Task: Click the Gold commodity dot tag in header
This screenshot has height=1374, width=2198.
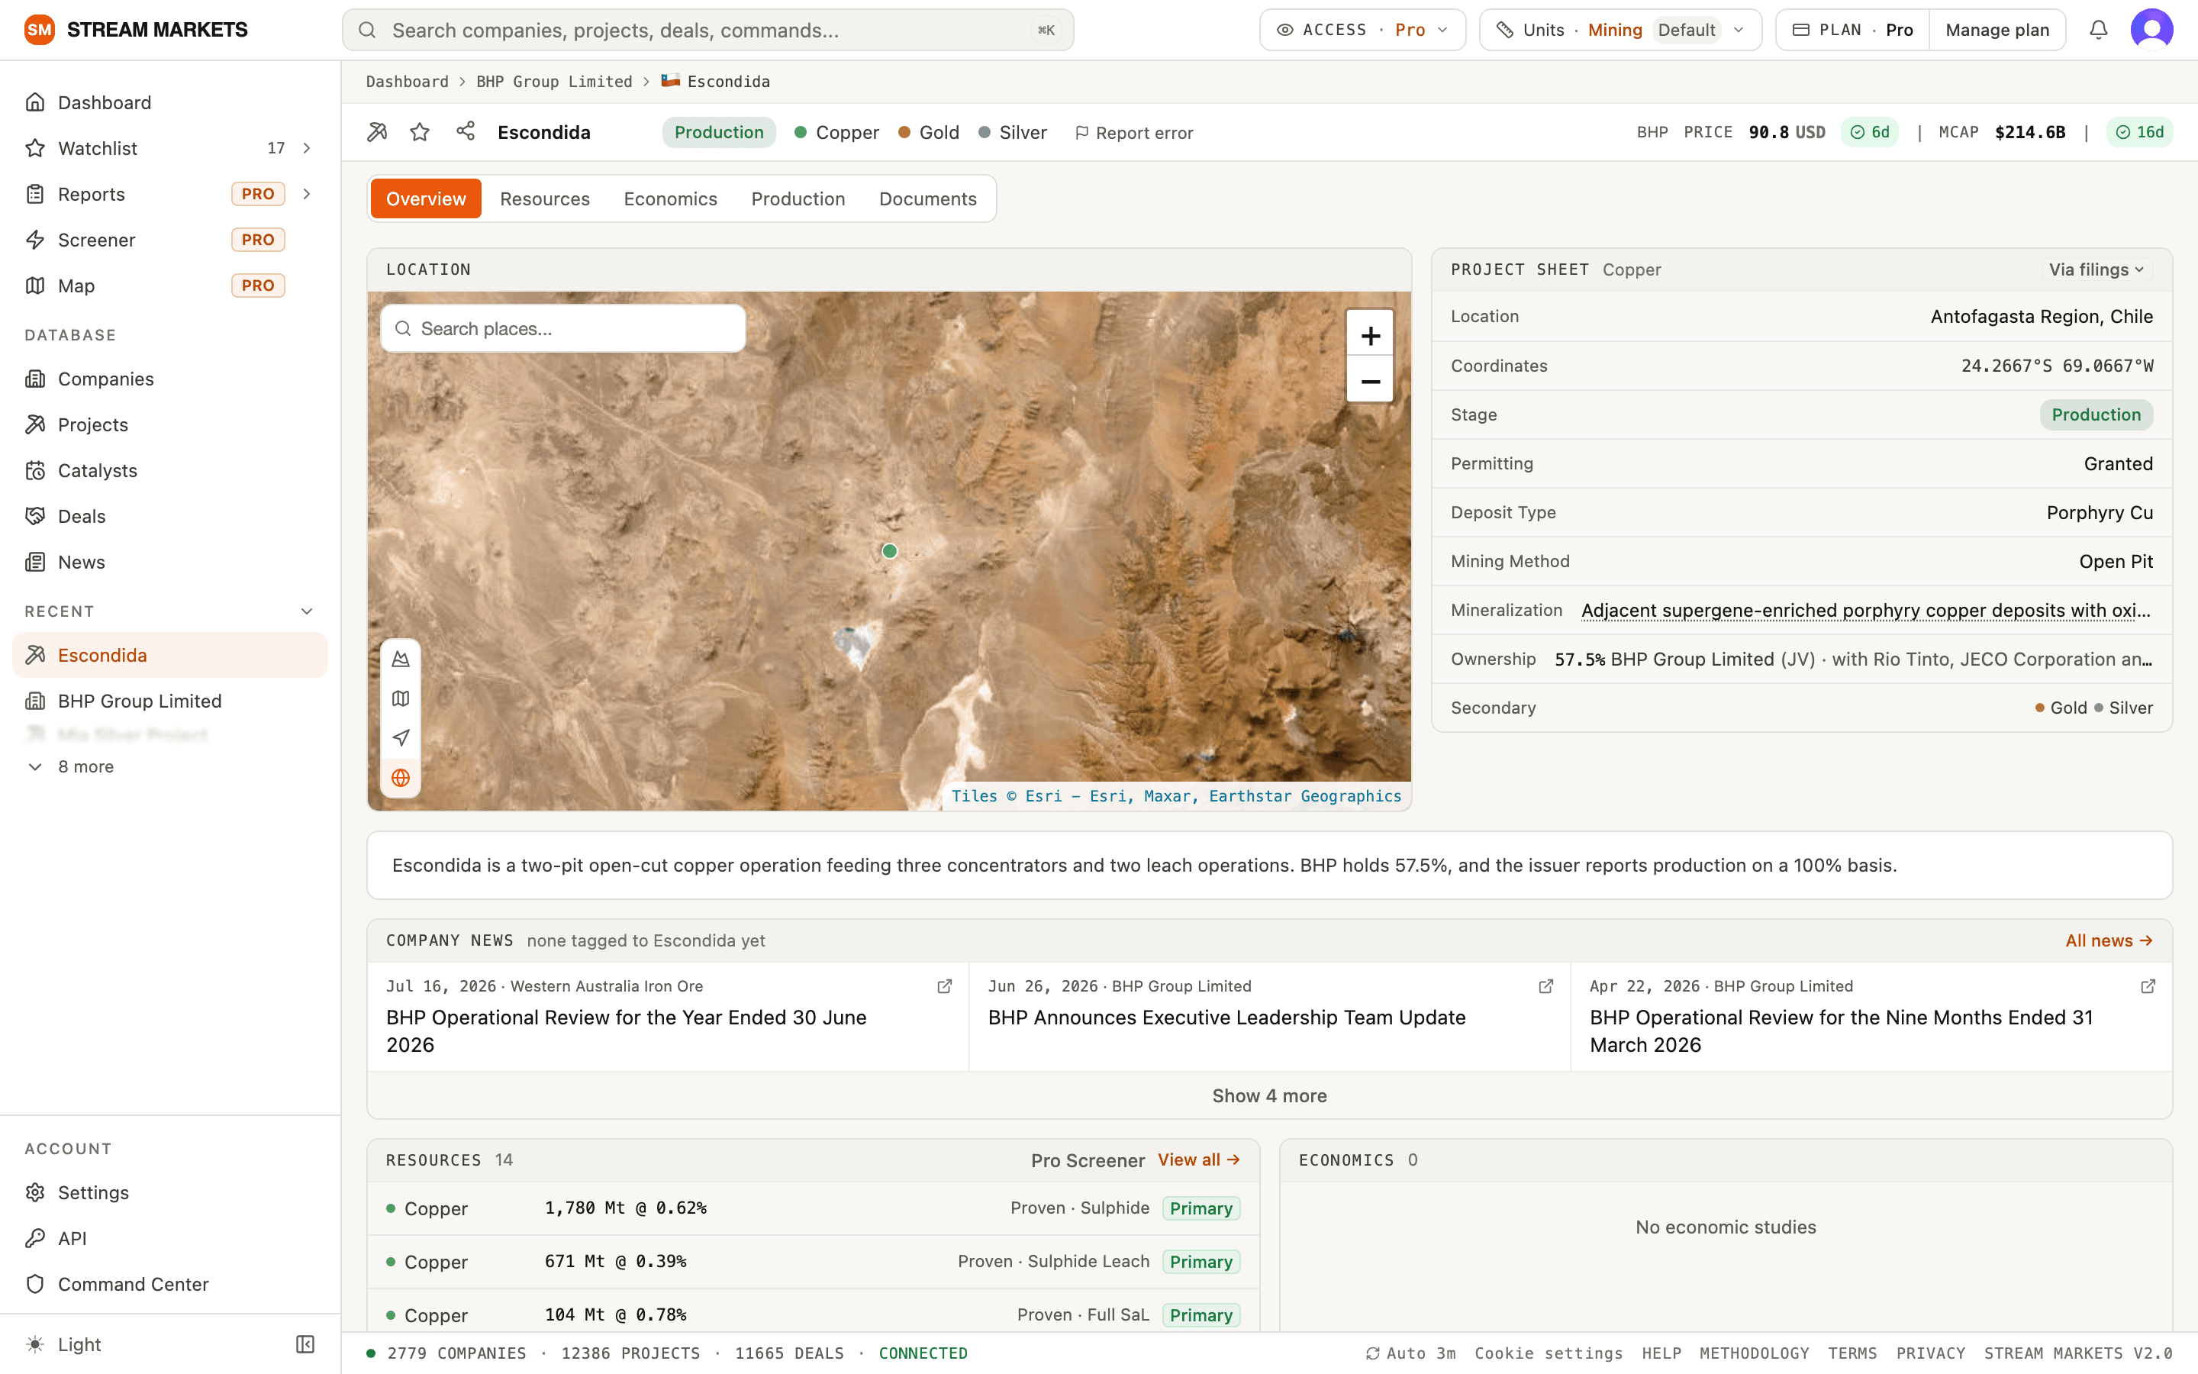Action: 928,132
